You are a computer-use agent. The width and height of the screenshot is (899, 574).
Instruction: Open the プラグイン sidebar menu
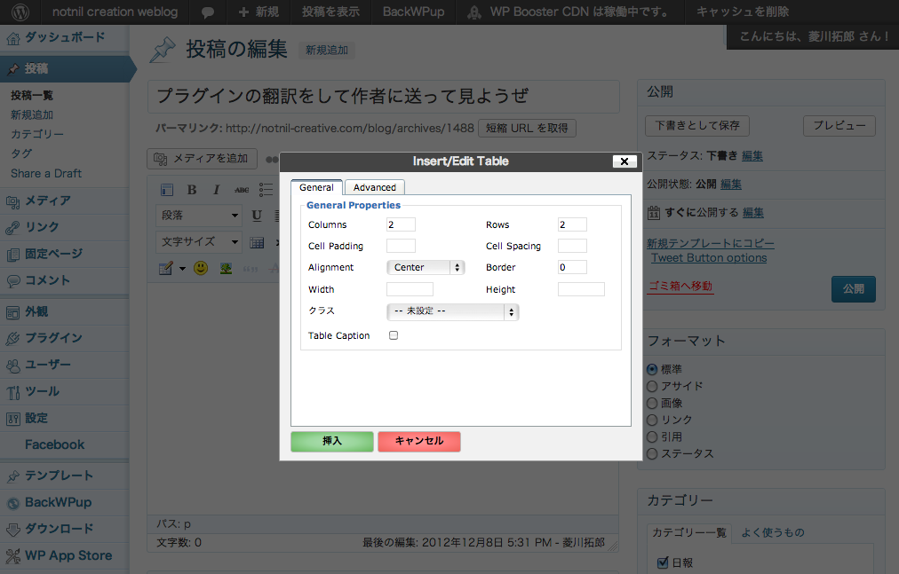(53, 338)
